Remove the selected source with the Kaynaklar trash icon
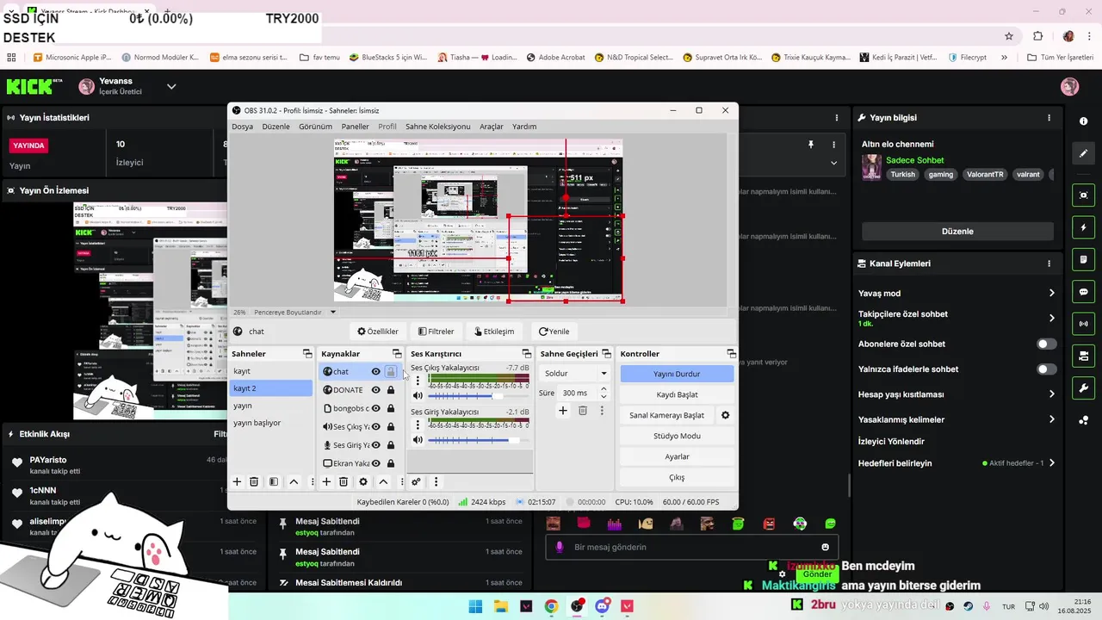Image resolution: width=1102 pixels, height=620 pixels. tap(344, 482)
